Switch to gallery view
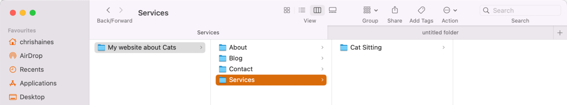This screenshot has height=105, width=567. coord(332,10)
